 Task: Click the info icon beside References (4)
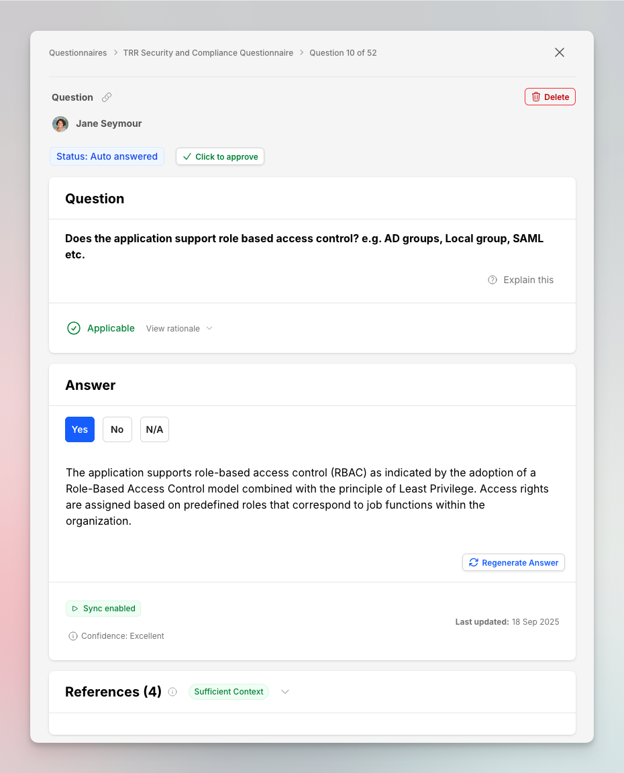172,691
